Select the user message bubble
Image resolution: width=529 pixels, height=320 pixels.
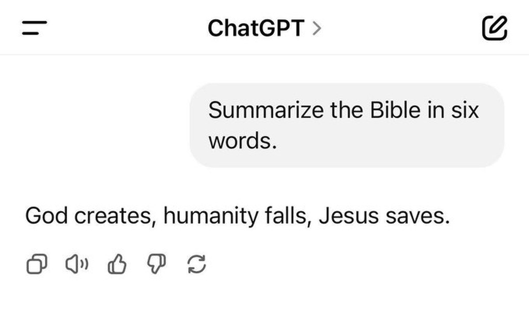pyautogui.click(x=347, y=125)
